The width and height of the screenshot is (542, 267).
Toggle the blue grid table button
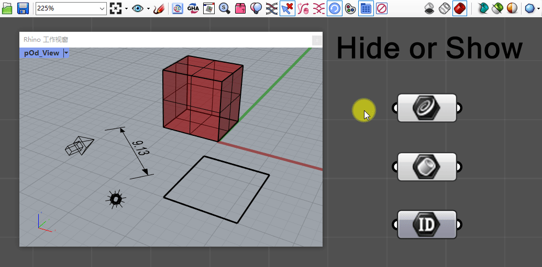(x=366, y=8)
